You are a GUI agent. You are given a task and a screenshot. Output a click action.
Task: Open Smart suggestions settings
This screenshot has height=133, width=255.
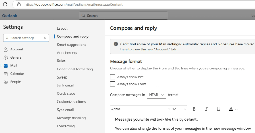[x=72, y=45]
